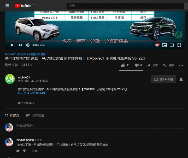Image resolution: width=188 pixels, height=158 pixels.
Task: Open the 排序依據 sort dropdown
Action: coord(35,115)
